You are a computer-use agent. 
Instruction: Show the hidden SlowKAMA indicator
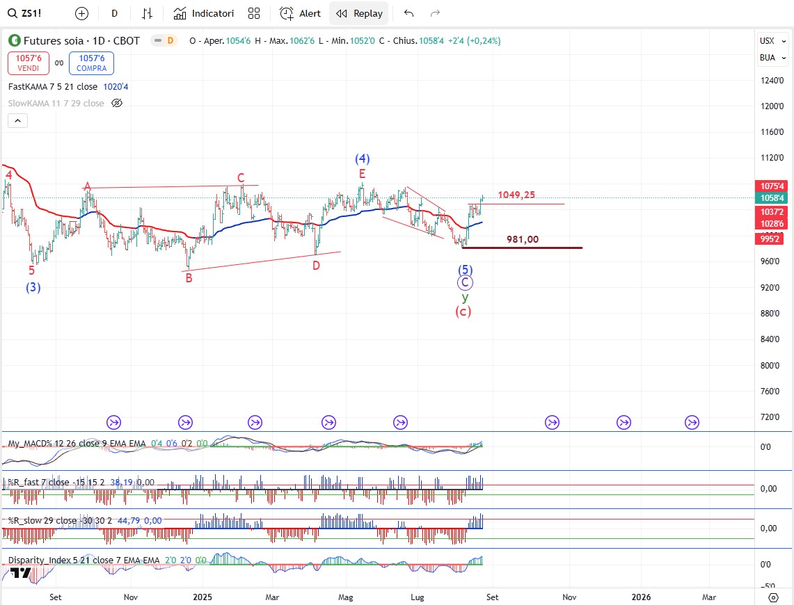pyautogui.click(x=117, y=103)
